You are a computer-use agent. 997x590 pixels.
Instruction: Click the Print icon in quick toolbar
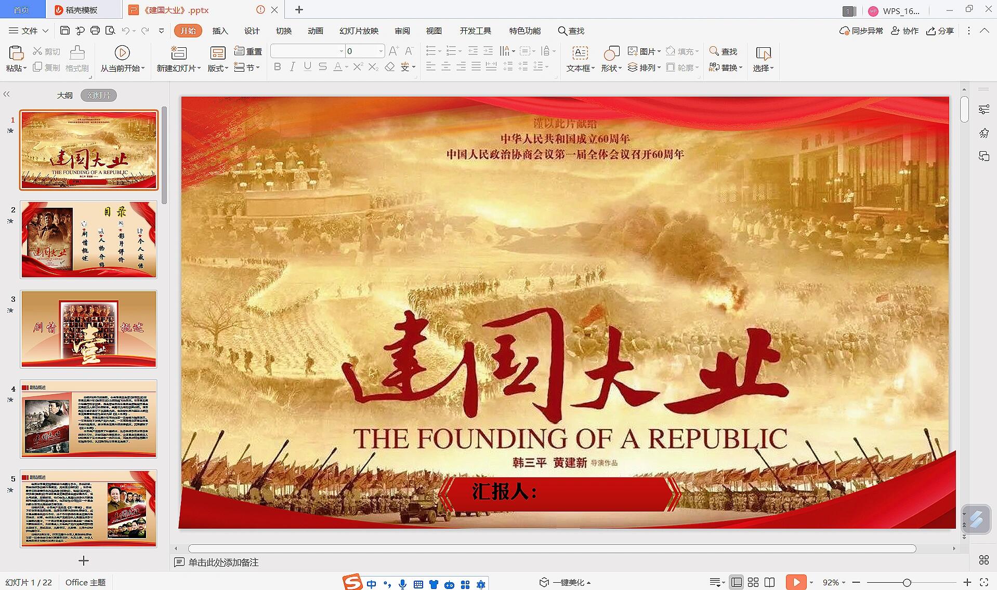point(95,31)
